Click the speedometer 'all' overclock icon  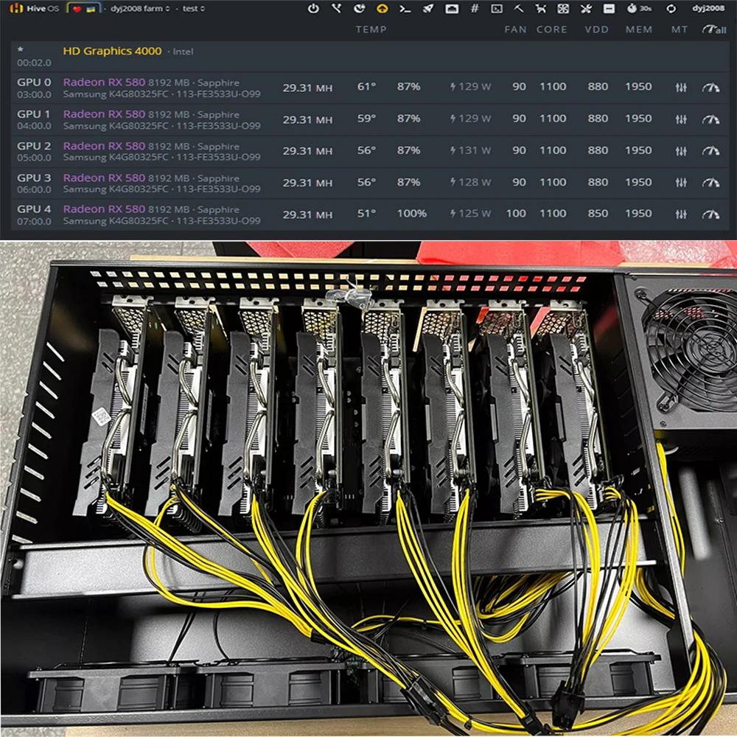click(714, 29)
